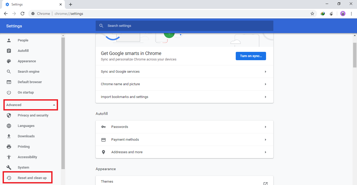Click the Languages globe icon
Screen dimensions: 357x185
point(9,126)
